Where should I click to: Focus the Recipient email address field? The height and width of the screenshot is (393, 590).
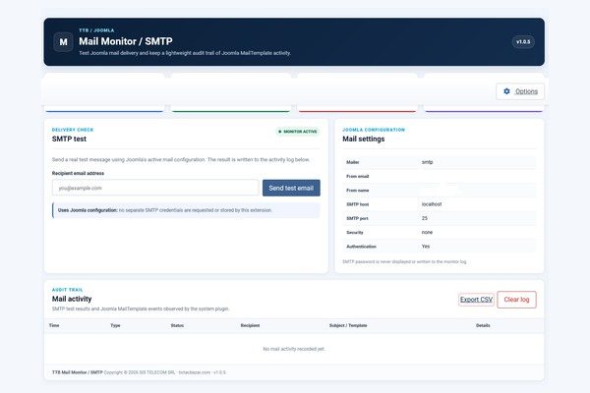coord(155,188)
